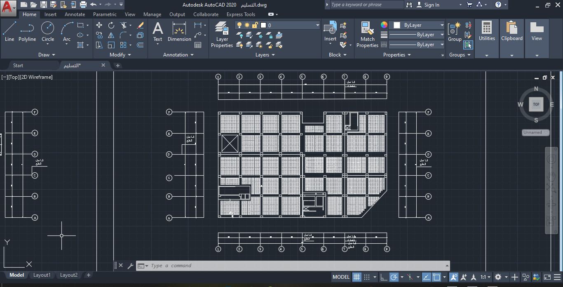
Task: Toggle grid display in the status bar
Action: click(357, 277)
